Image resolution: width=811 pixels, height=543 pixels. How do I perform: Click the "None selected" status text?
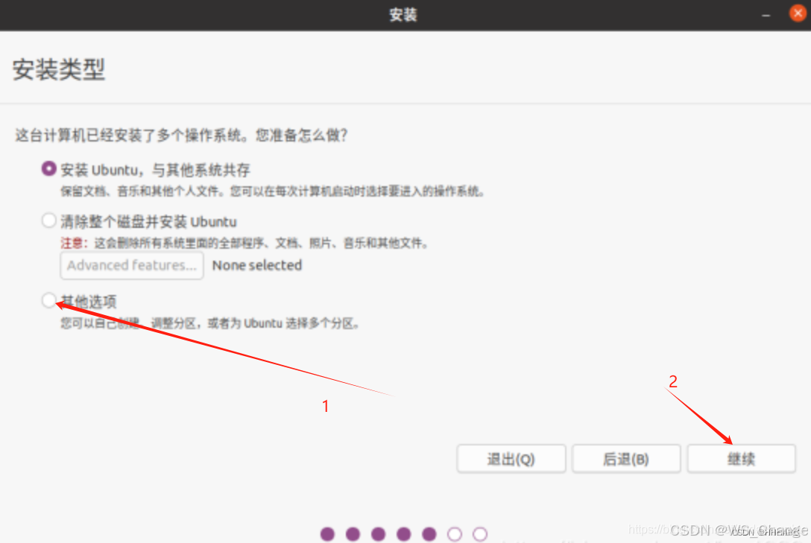(257, 266)
